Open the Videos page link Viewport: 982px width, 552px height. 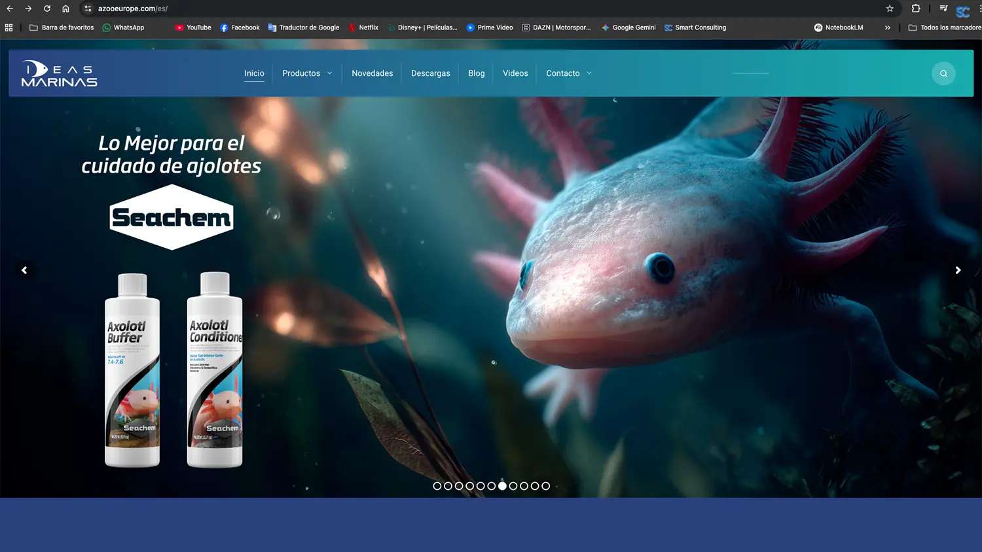pyautogui.click(x=515, y=73)
